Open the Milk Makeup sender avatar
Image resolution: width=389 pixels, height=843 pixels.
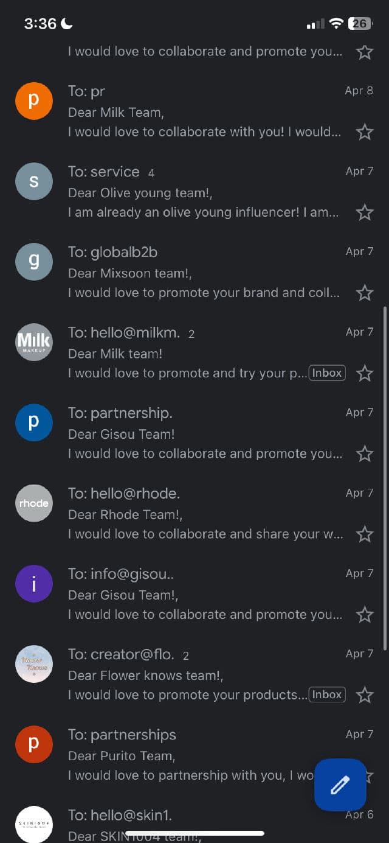(34, 342)
